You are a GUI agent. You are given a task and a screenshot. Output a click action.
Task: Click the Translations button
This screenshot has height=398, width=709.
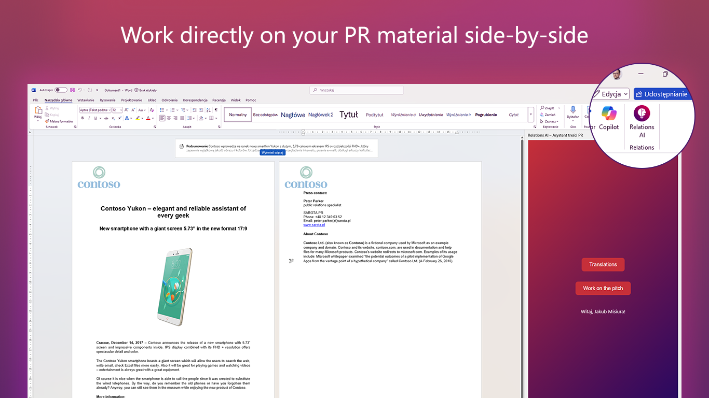pos(603,265)
